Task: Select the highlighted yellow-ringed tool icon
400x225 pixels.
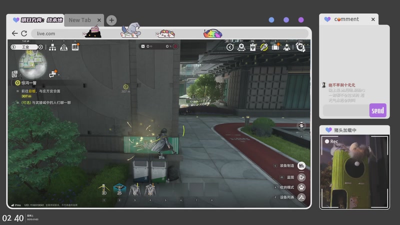Action: click(264, 47)
